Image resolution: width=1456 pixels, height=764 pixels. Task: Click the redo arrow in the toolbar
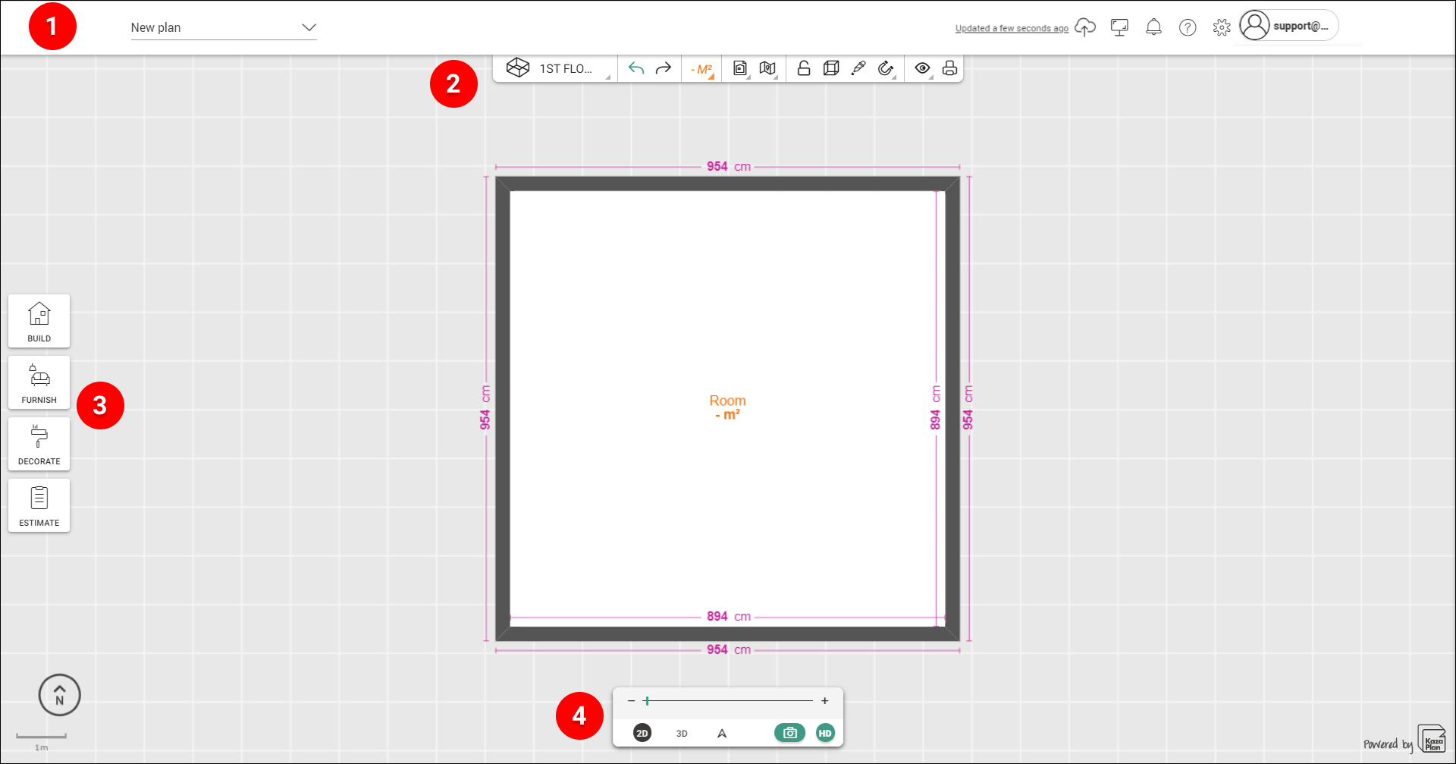[x=664, y=68]
